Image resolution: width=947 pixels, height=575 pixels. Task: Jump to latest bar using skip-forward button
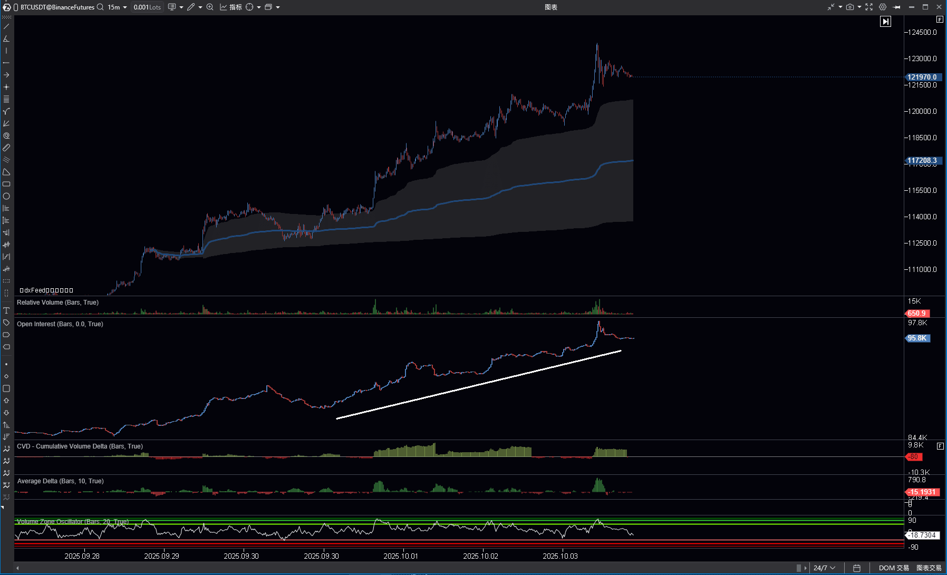point(885,22)
